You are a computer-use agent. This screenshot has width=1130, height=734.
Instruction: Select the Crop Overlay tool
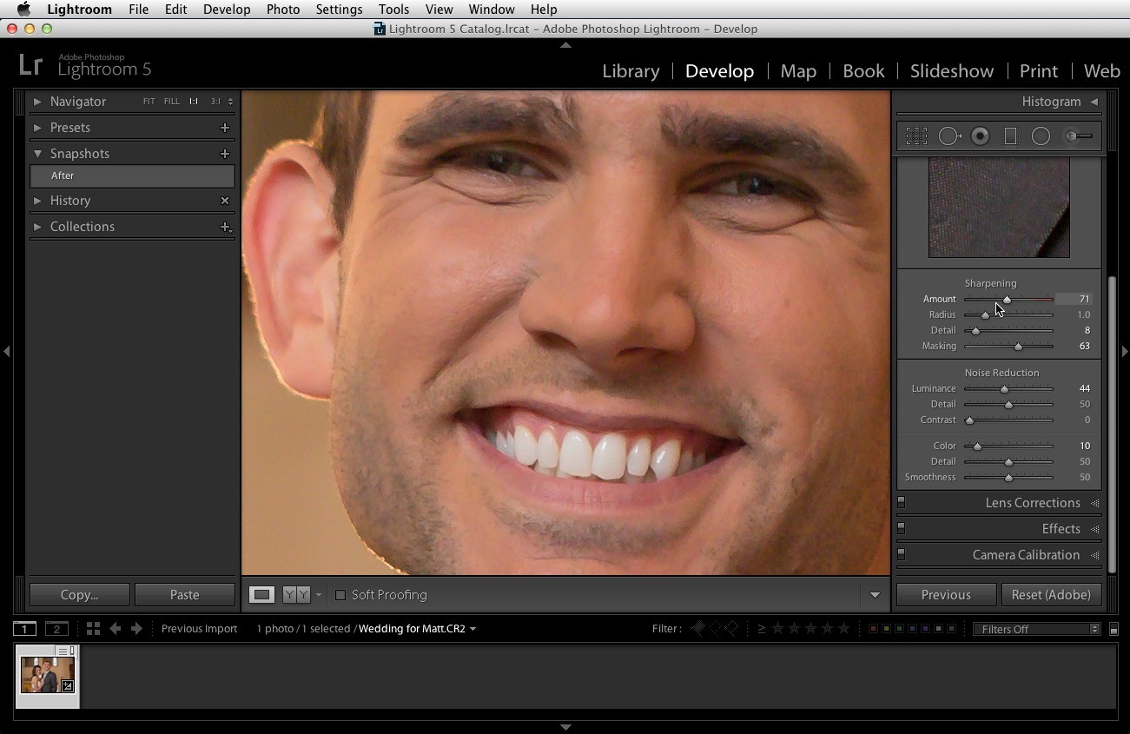916,136
